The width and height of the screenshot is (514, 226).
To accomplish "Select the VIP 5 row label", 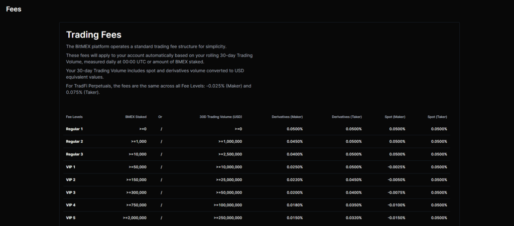I will tap(71, 218).
